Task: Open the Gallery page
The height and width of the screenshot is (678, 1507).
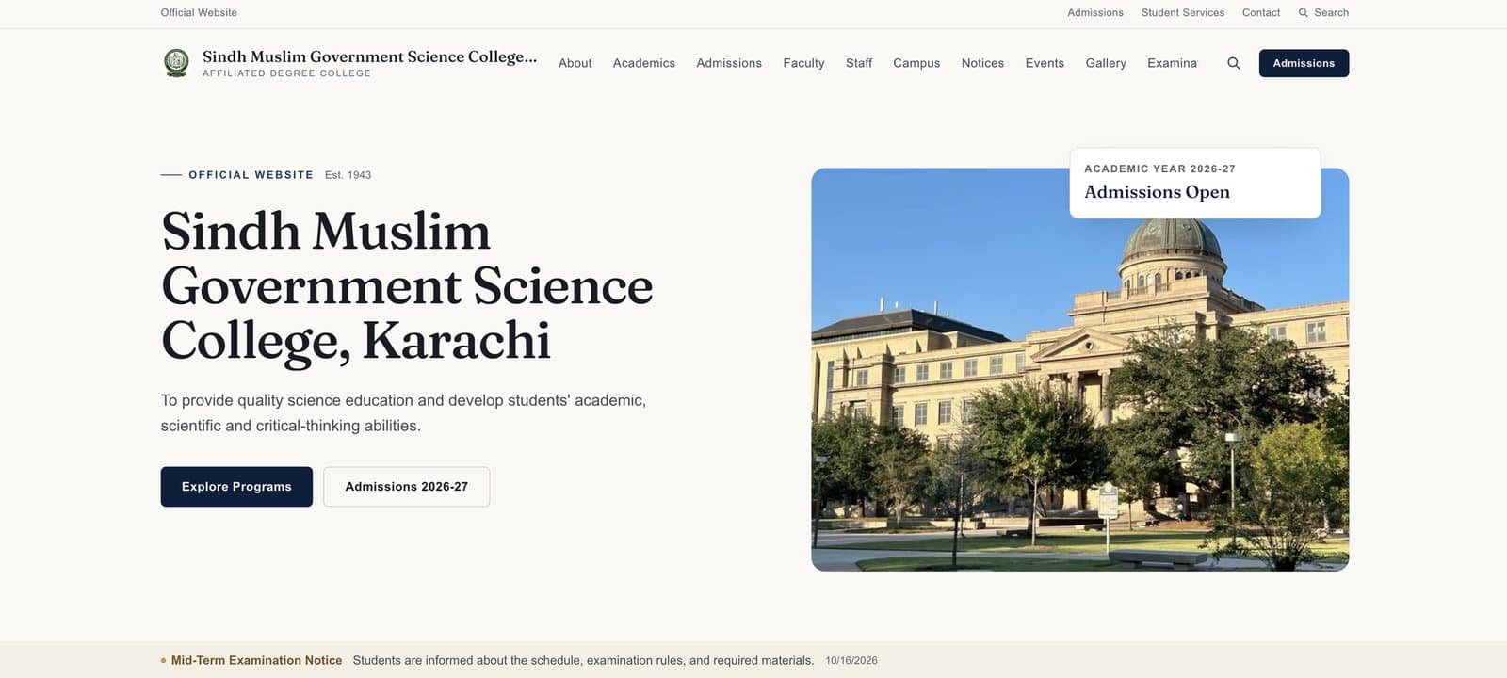Action: pyautogui.click(x=1106, y=63)
